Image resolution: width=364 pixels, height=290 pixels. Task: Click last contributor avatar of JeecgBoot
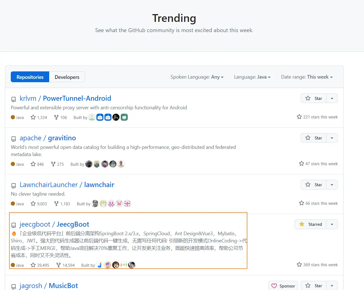pyautogui.click(x=132, y=265)
